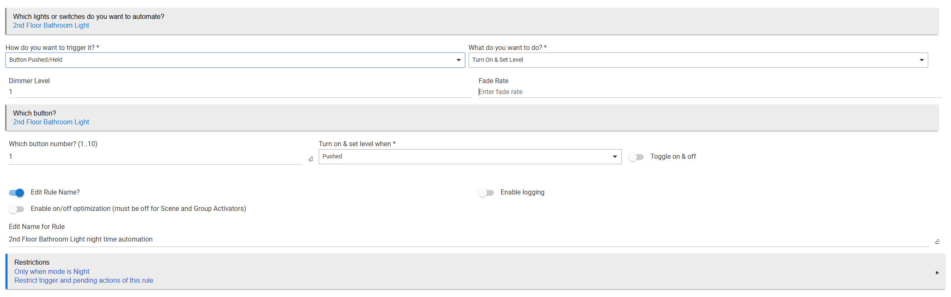This screenshot has width=951, height=297.
Task: Open the Turn On & Set Level dropdown
Action: (x=698, y=60)
